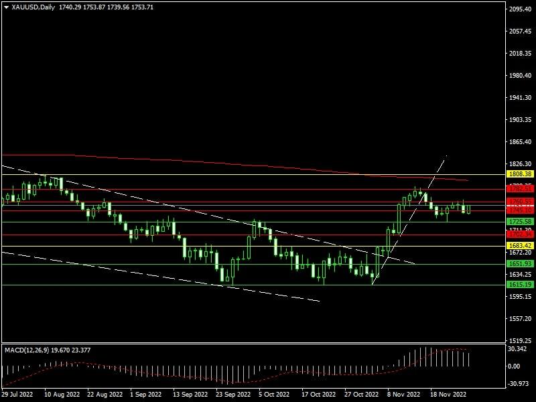Click the 1808.38 yellow price label
The height and width of the screenshot is (402, 536).
[x=521, y=174]
